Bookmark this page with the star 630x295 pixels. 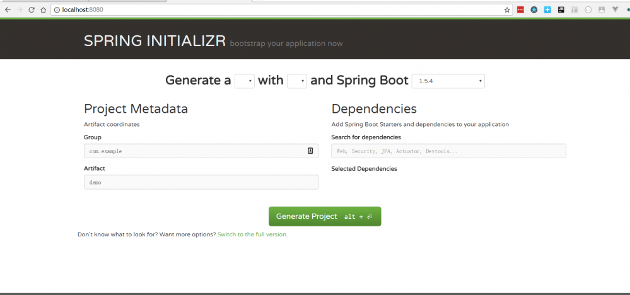(507, 10)
